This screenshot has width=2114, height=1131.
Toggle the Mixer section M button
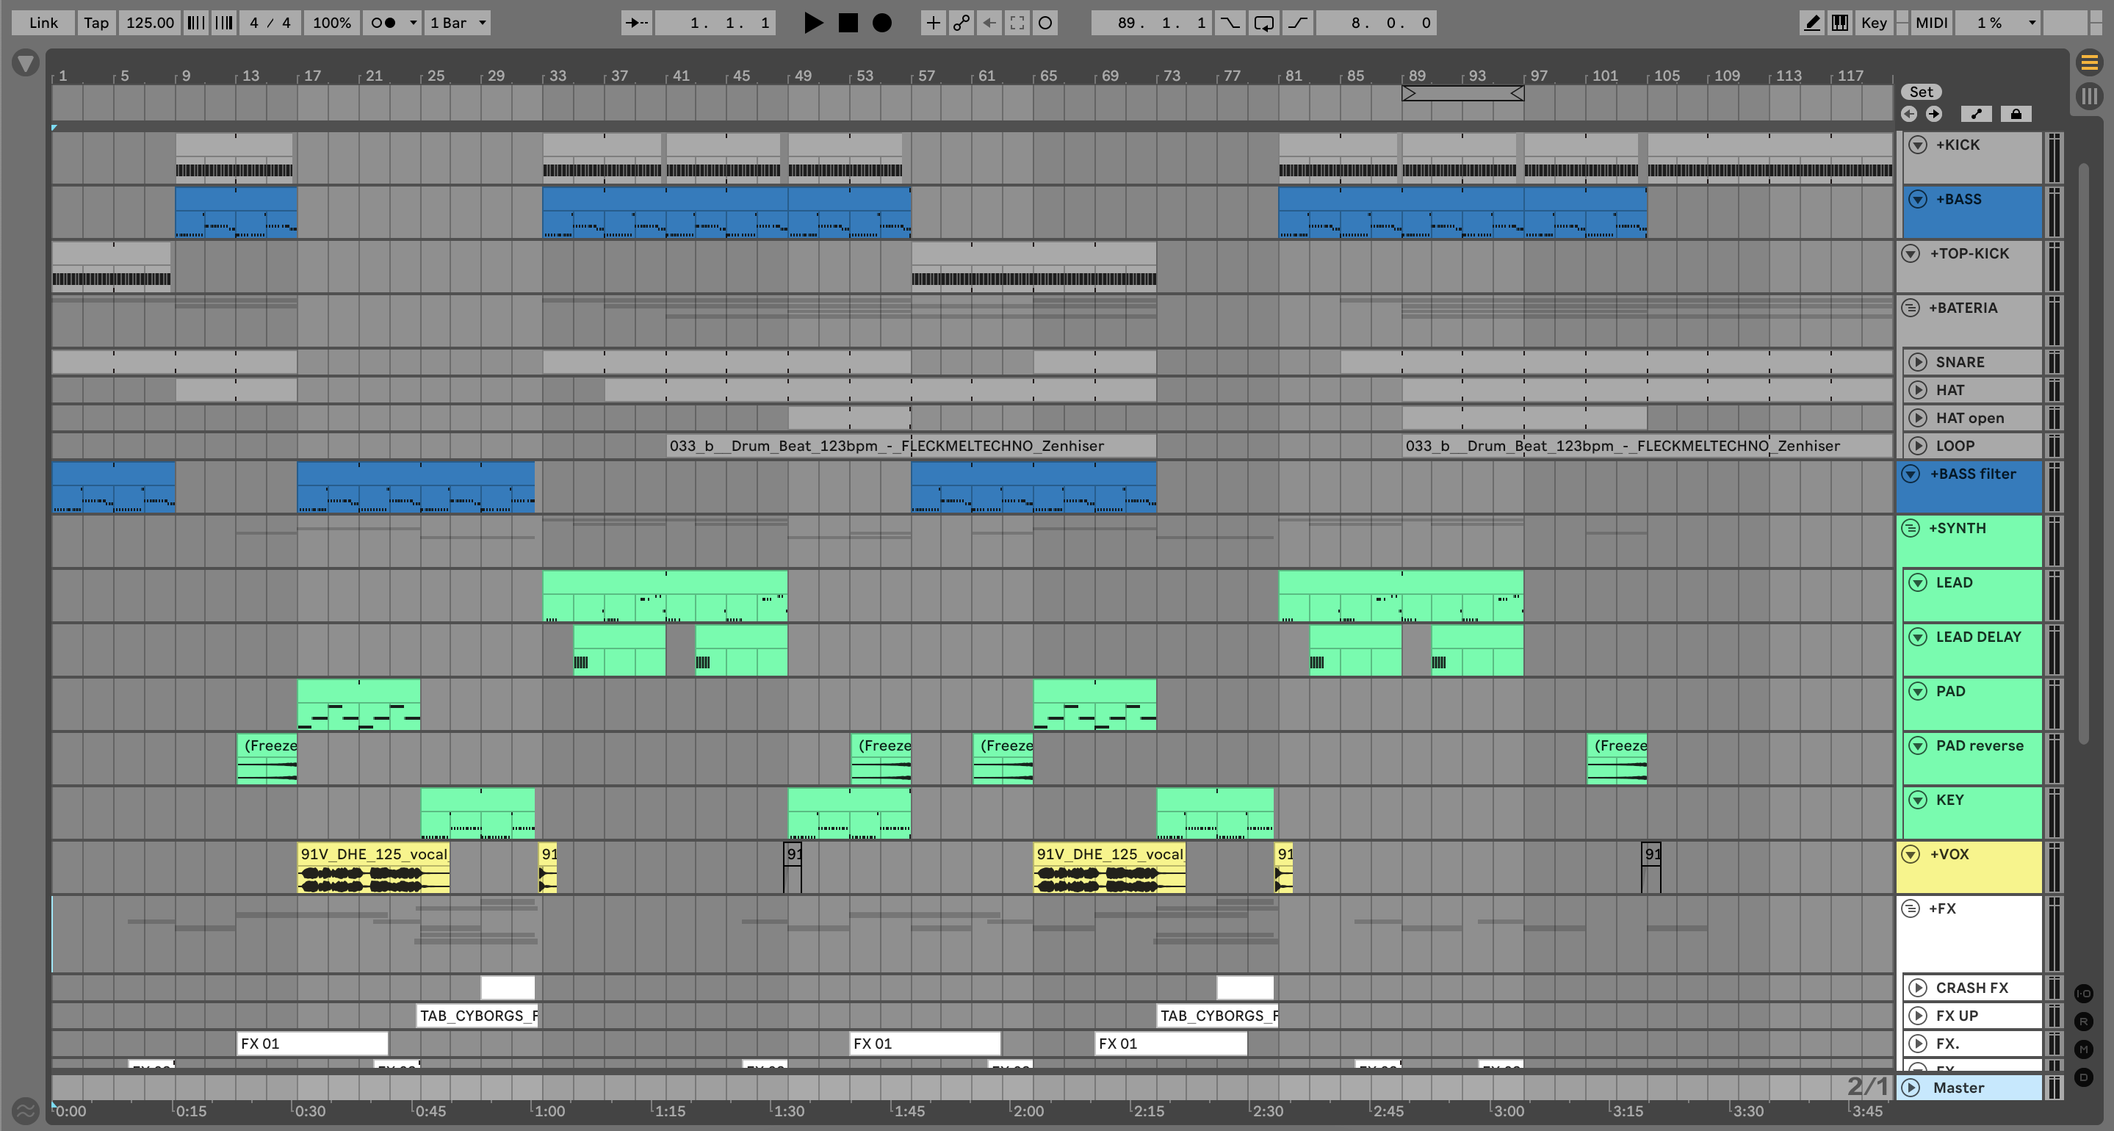2084,1049
